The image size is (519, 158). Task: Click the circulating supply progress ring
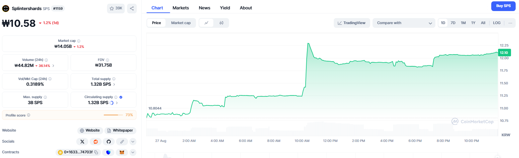(111, 103)
